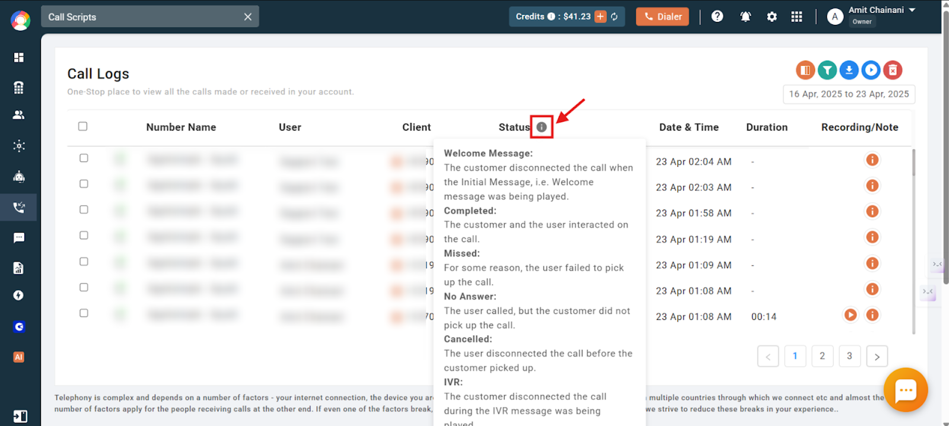Close the Call Scripts search tab
Viewport: 949px width, 426px height.
coord(248,17)
